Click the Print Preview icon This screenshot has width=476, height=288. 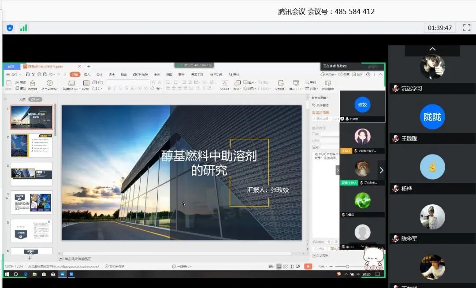pyautogui.click(x=45, y=75)
